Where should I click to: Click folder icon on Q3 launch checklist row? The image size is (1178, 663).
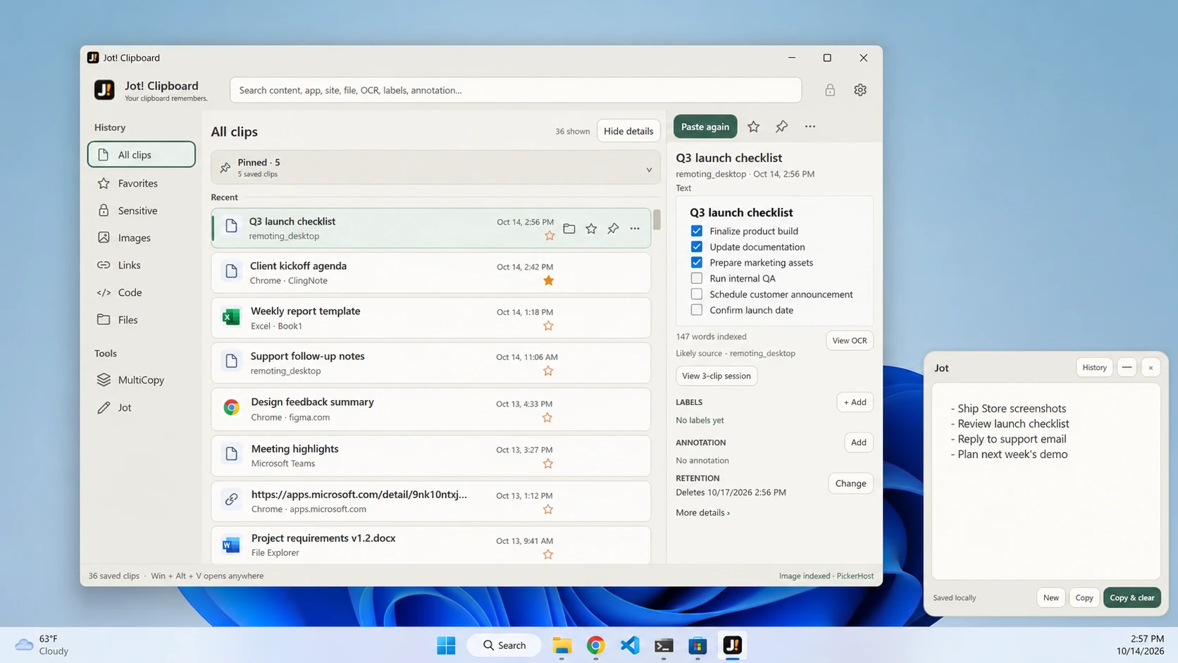tap(569, 229)
